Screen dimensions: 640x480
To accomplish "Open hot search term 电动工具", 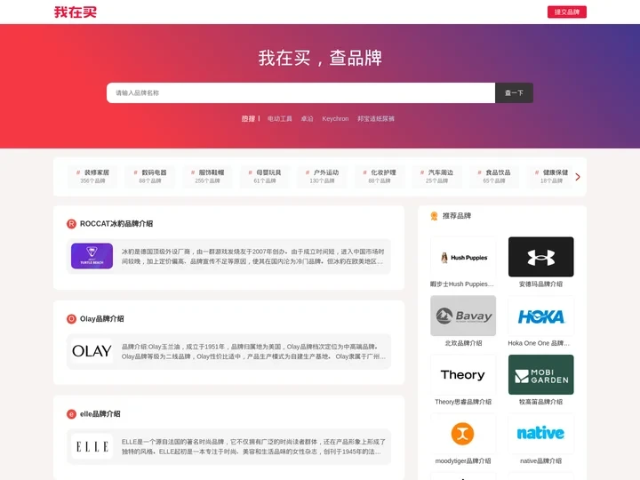I will tap(280, 119).
